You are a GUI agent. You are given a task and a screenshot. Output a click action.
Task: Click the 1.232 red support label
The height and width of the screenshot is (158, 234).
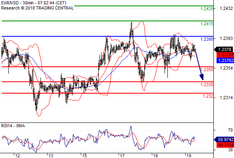[208, 96]
